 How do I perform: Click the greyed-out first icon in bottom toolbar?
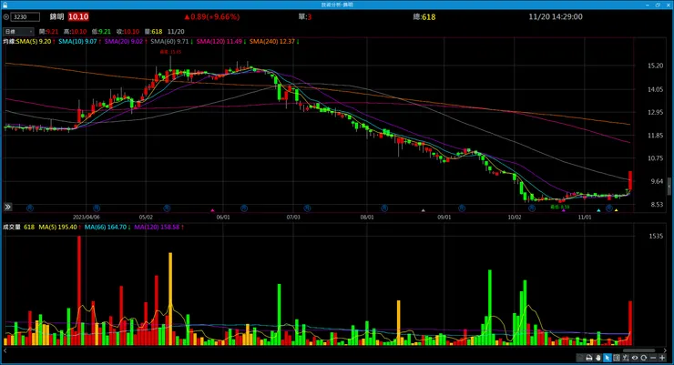click(580, 358)
